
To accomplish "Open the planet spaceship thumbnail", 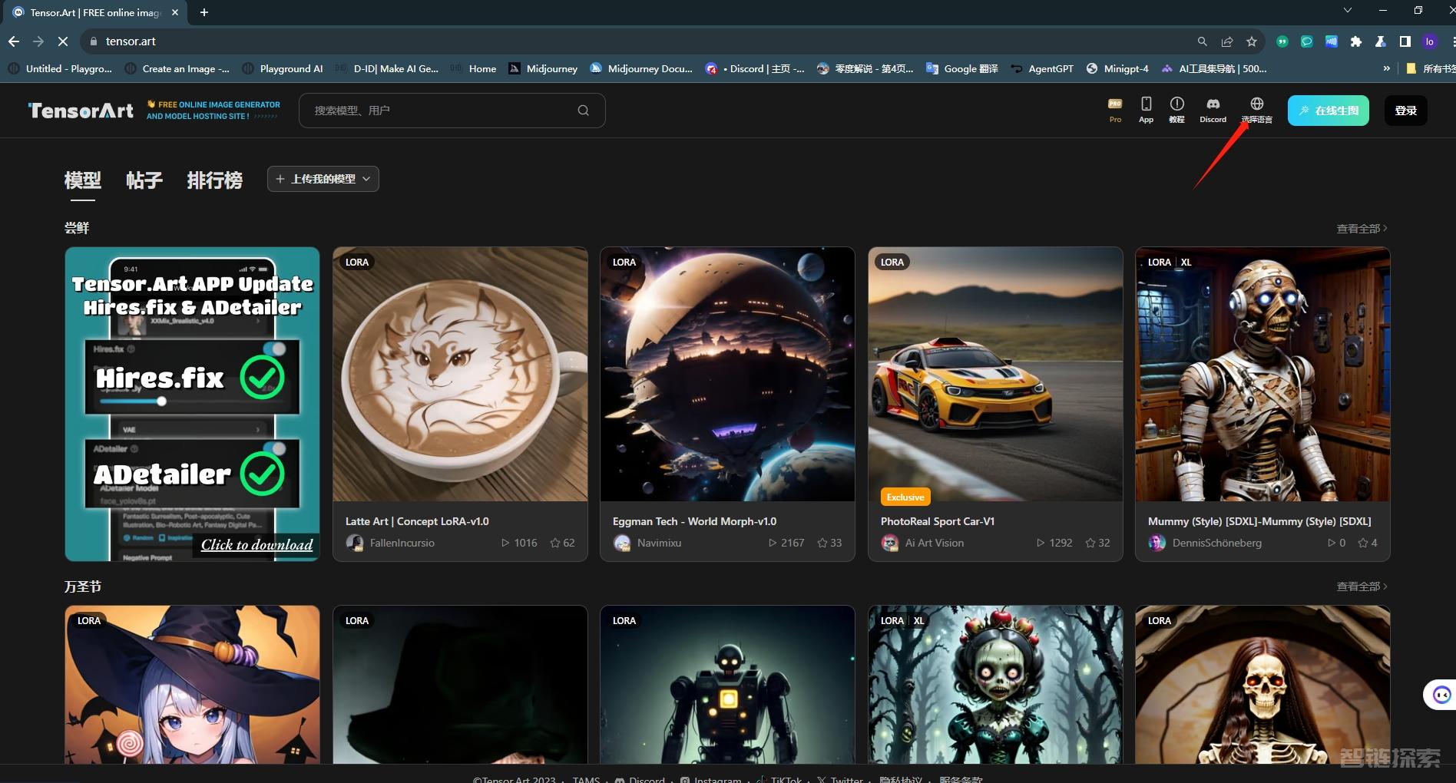I will click(727, 375).
